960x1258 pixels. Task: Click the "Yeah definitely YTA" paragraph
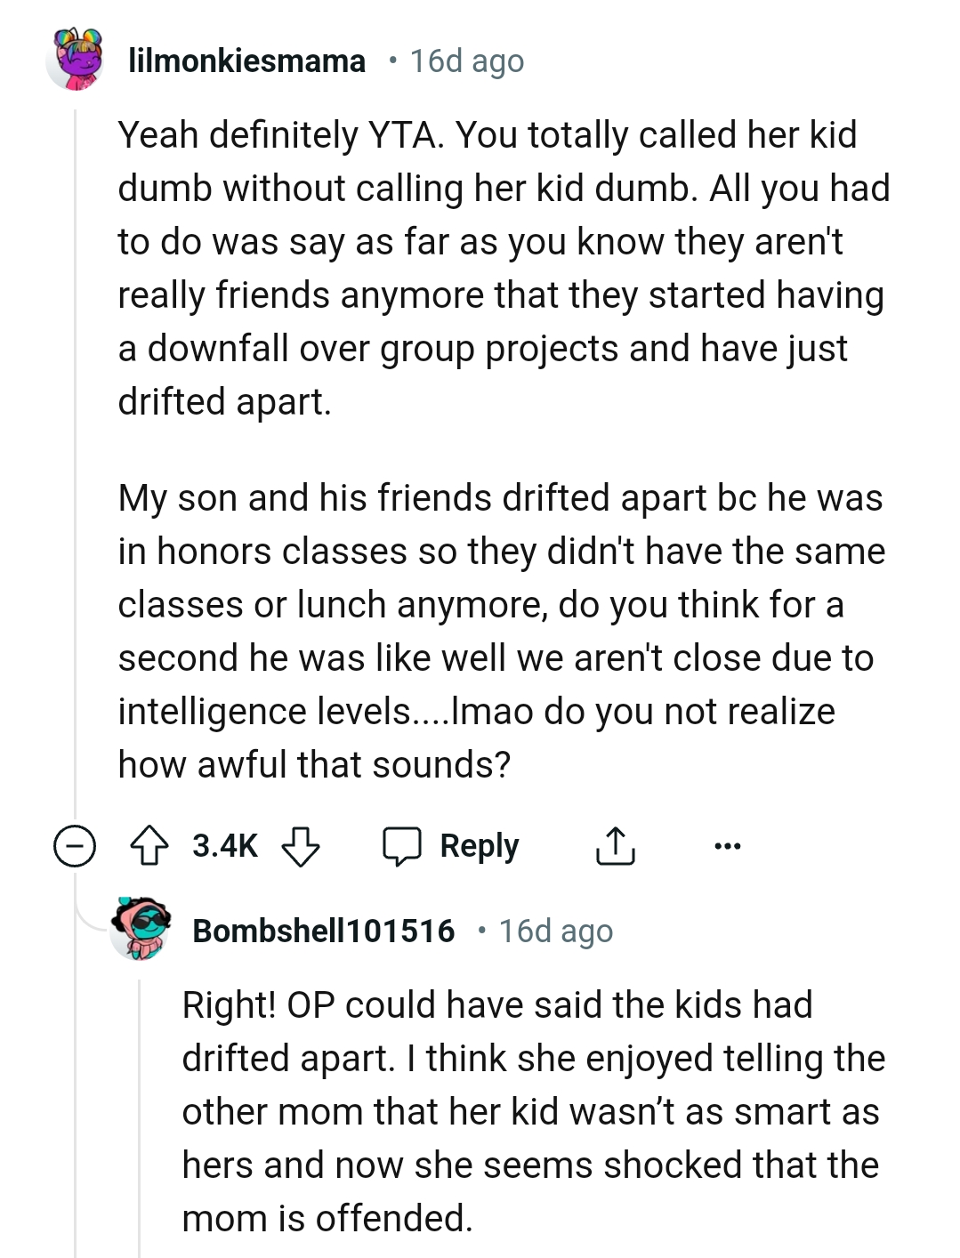point(503,268)
